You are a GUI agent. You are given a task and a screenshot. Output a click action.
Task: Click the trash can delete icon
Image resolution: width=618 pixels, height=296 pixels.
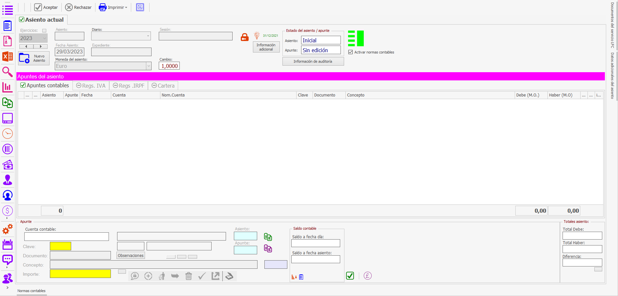point(189,276)
